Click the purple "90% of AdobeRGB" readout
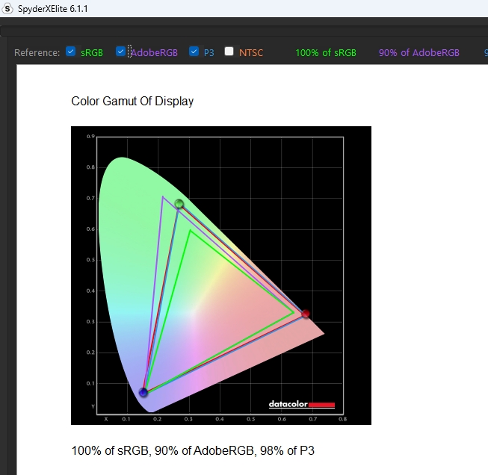 [419, 53]
